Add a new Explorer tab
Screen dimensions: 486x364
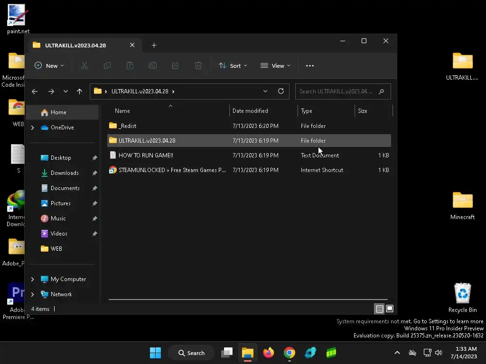coord(154,45)
